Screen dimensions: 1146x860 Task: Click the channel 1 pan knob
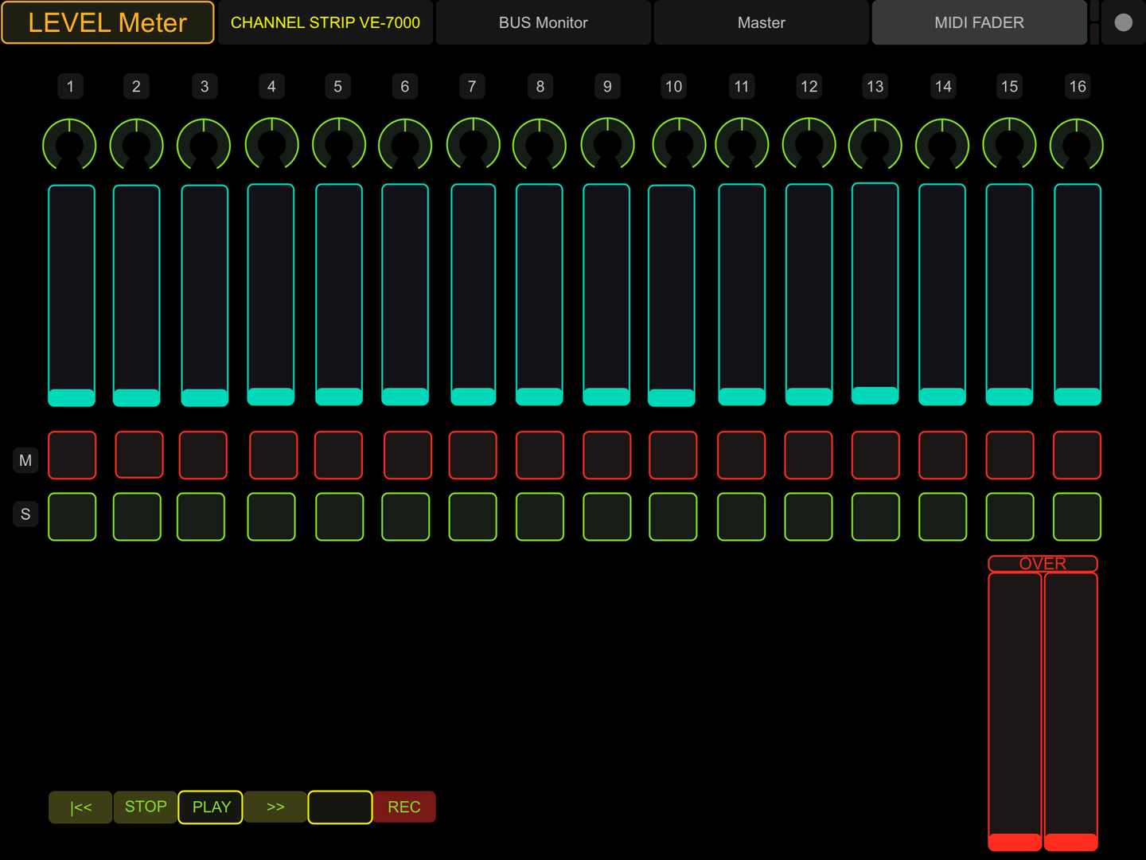(x=70, y=145)
